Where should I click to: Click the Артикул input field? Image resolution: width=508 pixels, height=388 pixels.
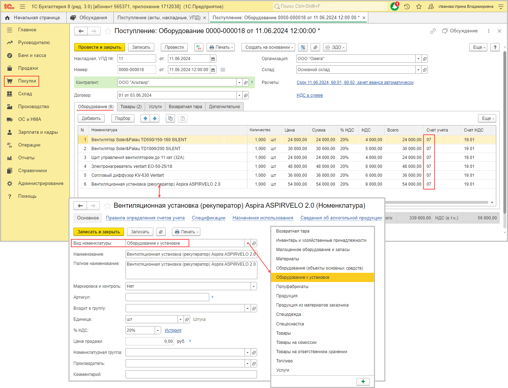point(167,297)
